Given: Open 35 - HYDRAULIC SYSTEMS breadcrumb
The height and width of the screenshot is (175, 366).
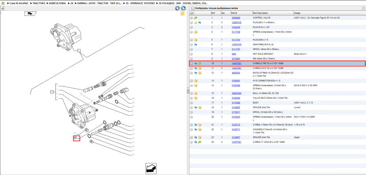Looking at the screenshot, I should click(140, 4).
